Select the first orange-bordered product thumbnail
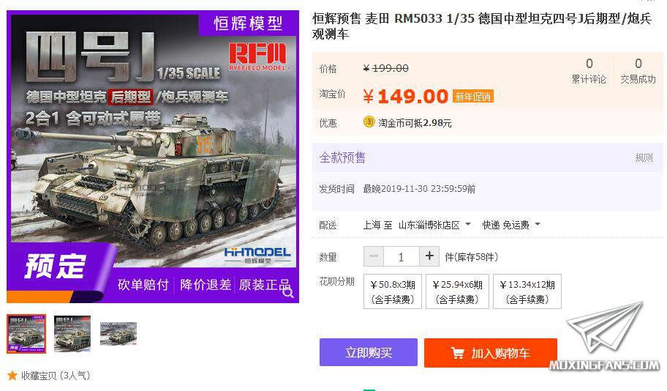Viewport: 667px width, 391px height. 26,333
